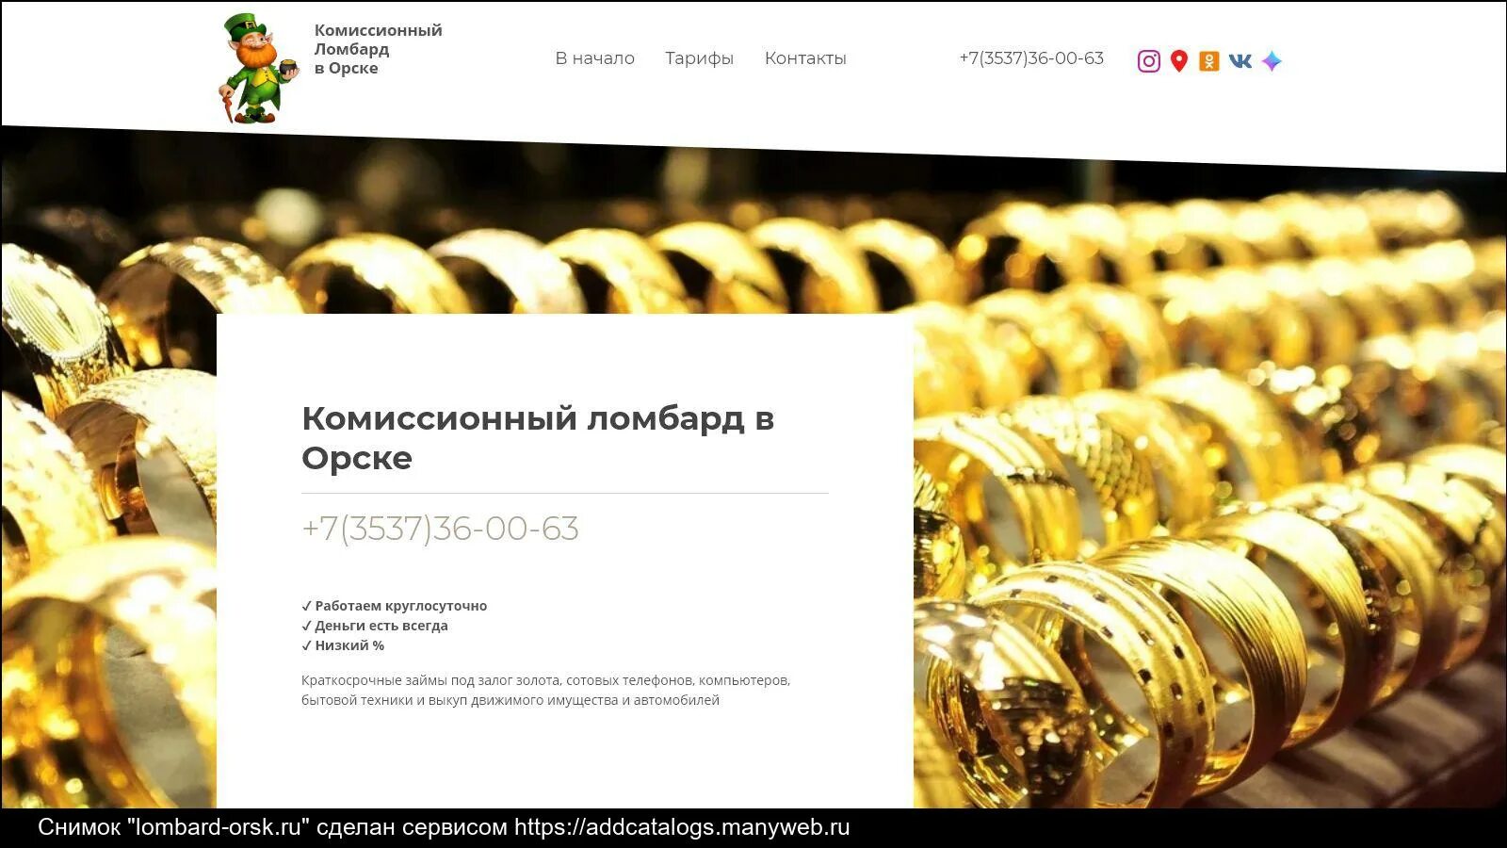The image size is (1507, 848).
Task: Open the Контакты menu item
Action: (x=805, y=58)
